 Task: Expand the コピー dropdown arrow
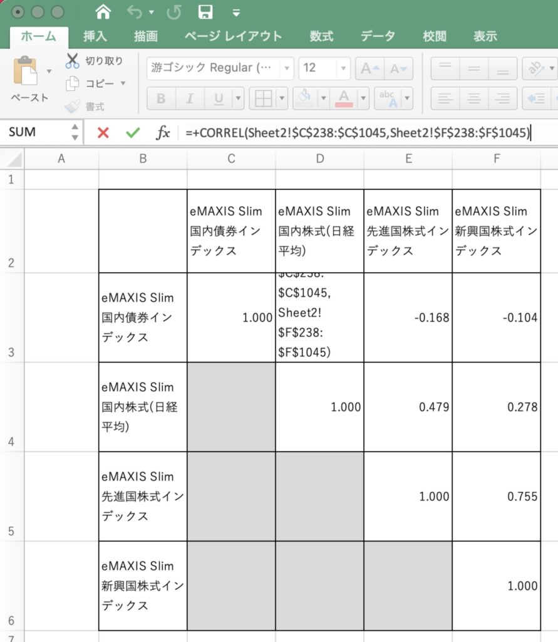(123, 83)
